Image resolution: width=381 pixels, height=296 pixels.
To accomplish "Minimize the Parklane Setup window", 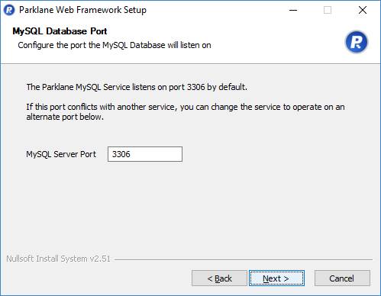I will tap(293, 10).
